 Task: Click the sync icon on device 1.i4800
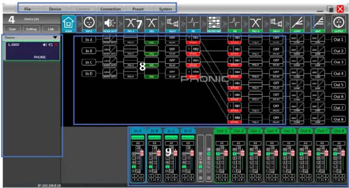point(50,45)
